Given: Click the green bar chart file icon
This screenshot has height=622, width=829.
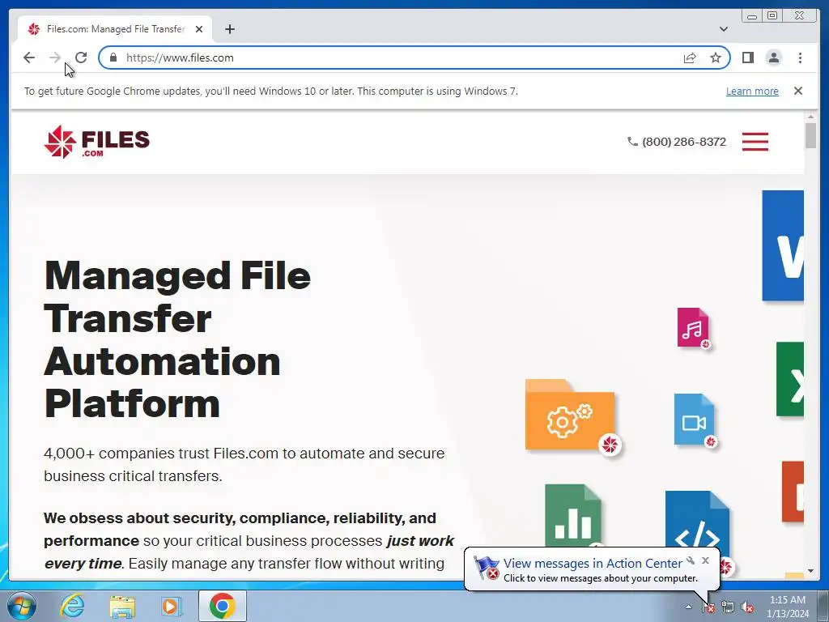Looking at the screenshot, I should (573, 514).
